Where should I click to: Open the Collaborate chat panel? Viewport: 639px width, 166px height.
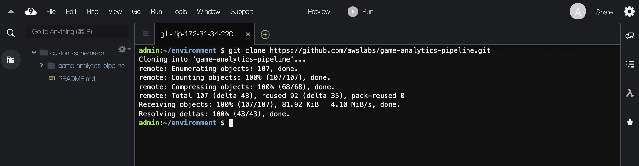coord(630,36)
